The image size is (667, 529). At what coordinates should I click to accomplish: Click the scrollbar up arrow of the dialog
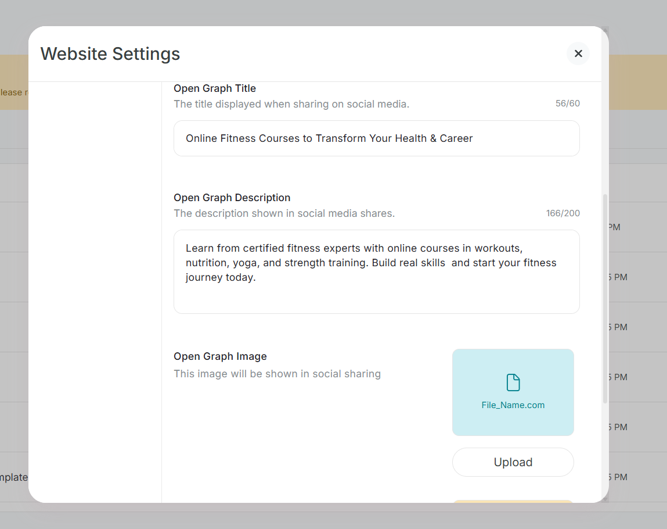(605, 30)
